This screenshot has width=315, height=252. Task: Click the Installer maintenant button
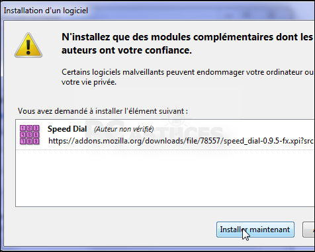255,230
